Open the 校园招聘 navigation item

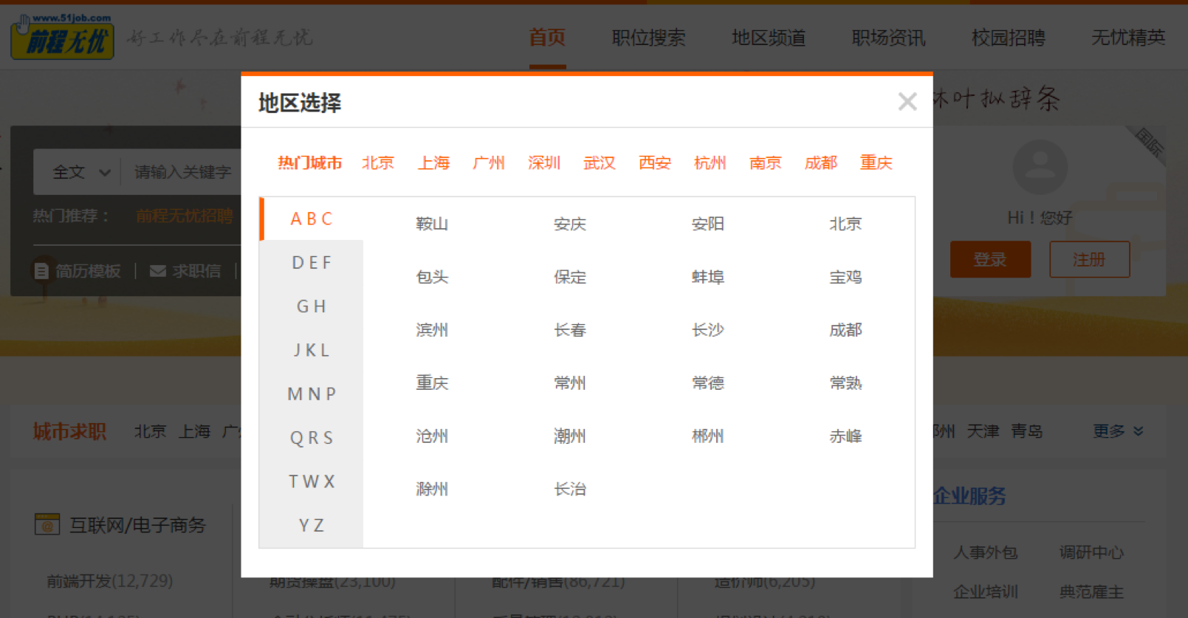click(x=1009, y=38)
